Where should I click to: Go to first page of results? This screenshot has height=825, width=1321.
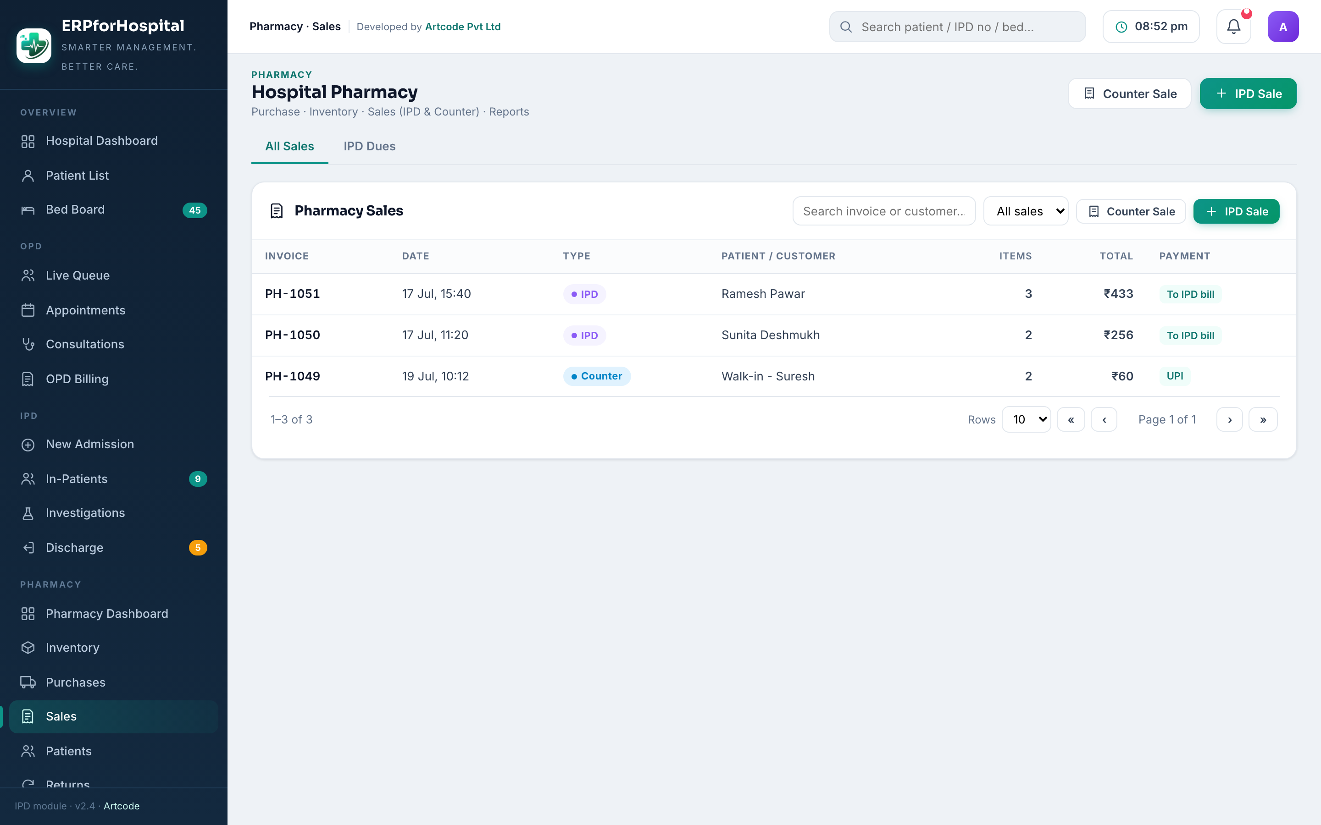click(1071, 419)
